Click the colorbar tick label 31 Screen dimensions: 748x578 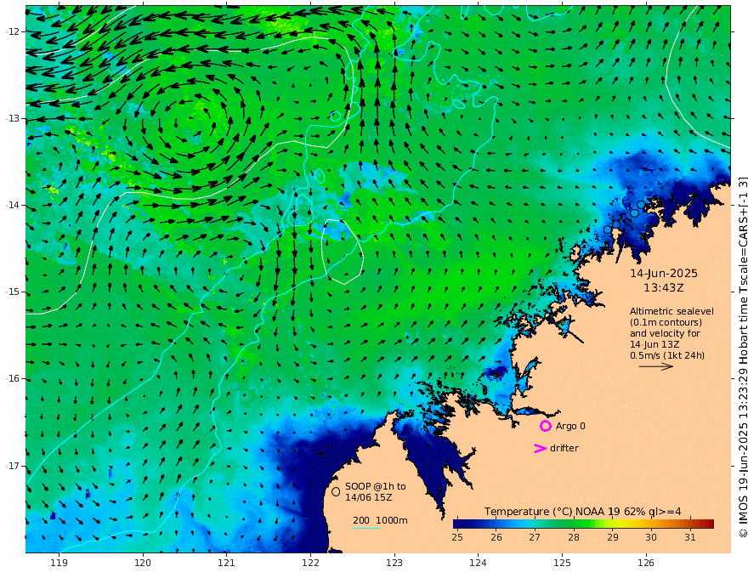(x=690, y=537)
